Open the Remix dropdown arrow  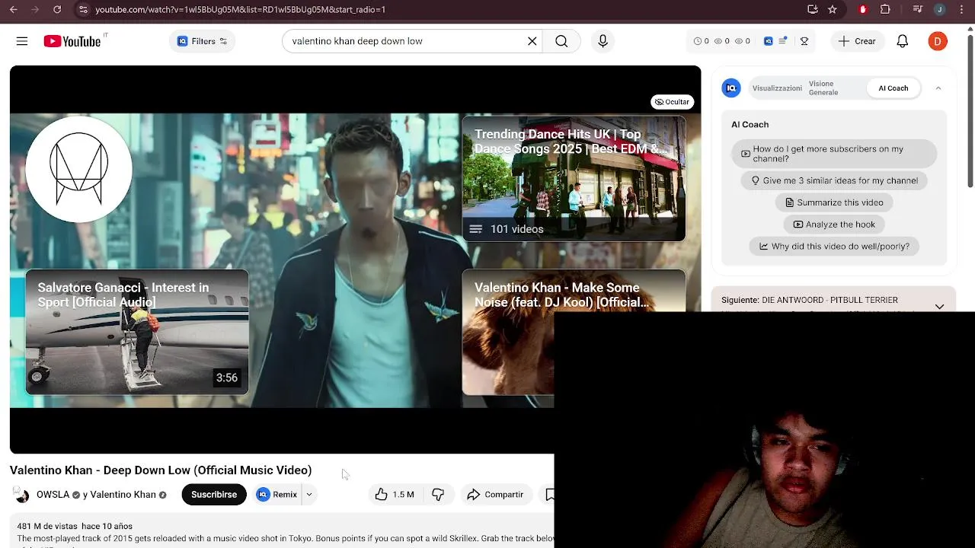pos(309,495)
